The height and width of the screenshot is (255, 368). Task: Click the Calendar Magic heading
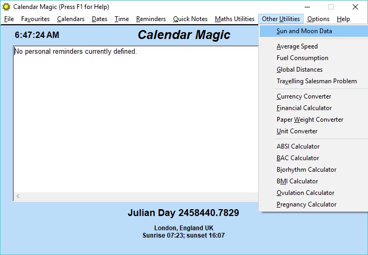click(x=184, y=35)
